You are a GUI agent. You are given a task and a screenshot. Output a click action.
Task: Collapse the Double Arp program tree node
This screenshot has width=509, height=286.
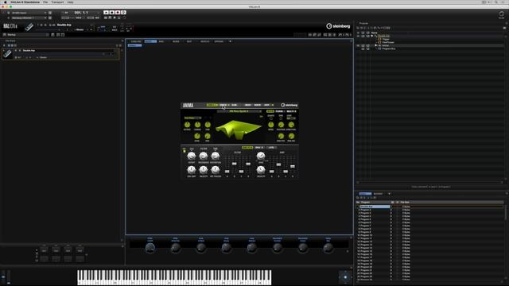(x=372, y=36)
